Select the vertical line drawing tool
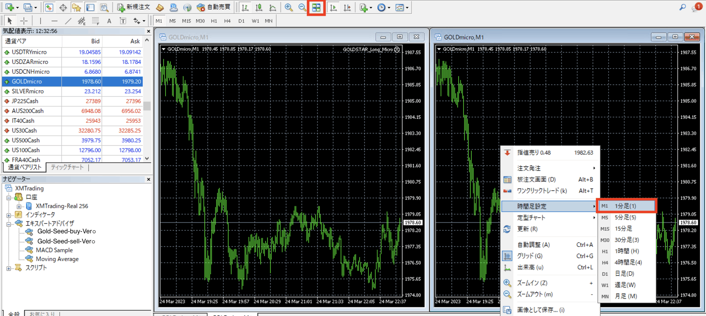Screen dimensions: 706x316 (40, 21)
